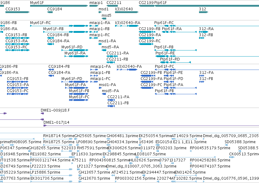The width and height of the screenshot is (259, 183).
Task: Select the SD05388.3prime EST
Action: click(x=226, y=145)
